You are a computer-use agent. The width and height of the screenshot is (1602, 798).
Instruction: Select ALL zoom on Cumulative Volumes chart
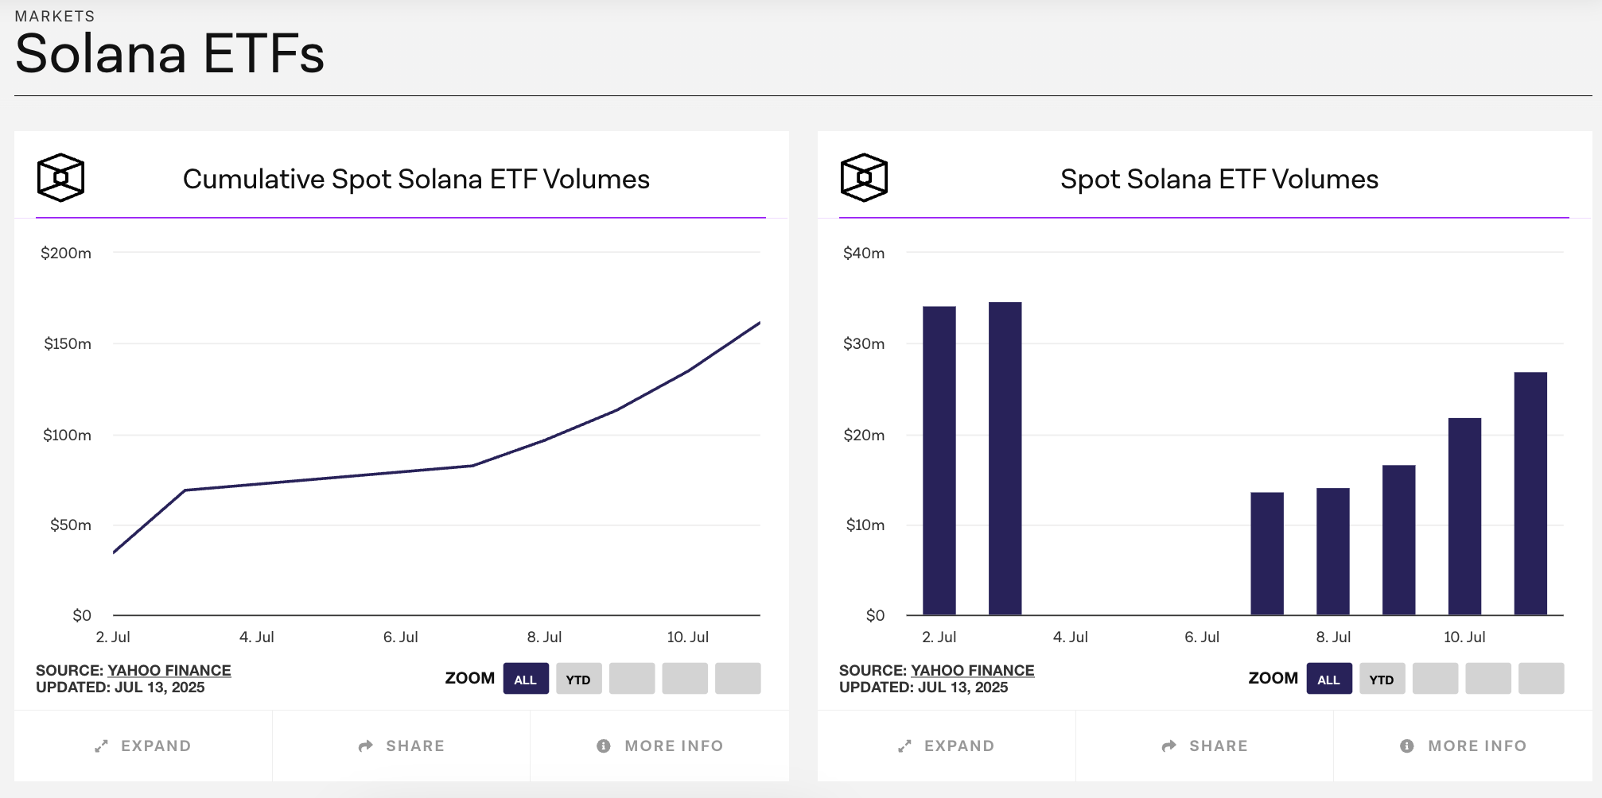click(526, 679)
